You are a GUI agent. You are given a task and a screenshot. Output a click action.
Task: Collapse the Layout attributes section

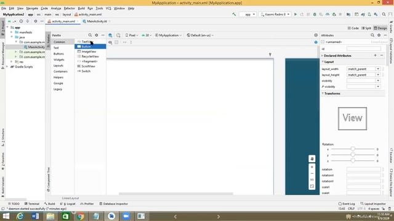tap(323, 61)
